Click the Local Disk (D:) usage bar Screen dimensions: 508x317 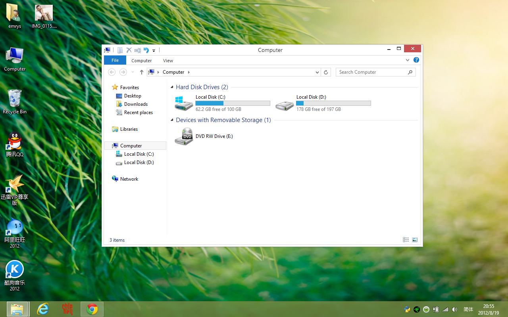pos(333,103)
